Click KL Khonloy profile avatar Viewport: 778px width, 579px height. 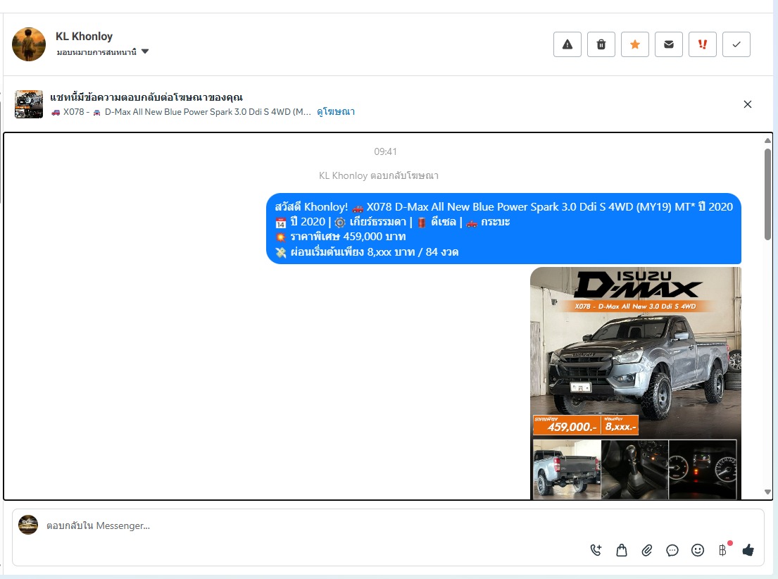click(x=29, y=44)
